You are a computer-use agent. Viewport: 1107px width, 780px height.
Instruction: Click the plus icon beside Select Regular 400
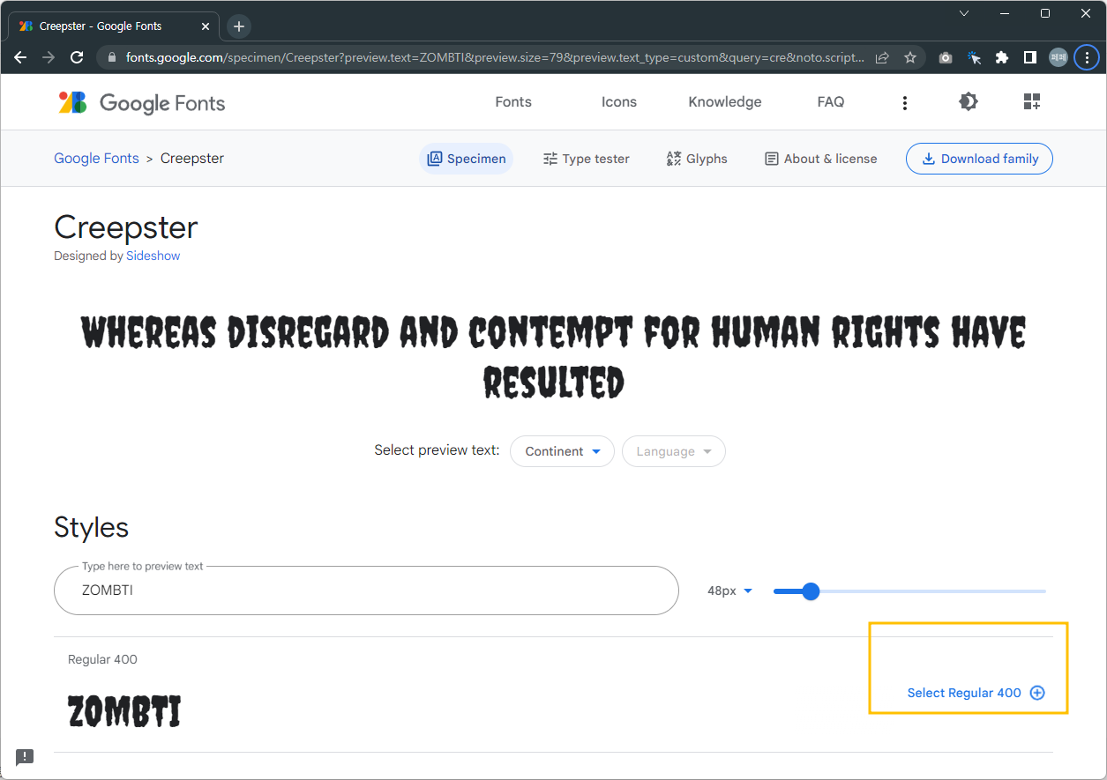(1037, 693)
